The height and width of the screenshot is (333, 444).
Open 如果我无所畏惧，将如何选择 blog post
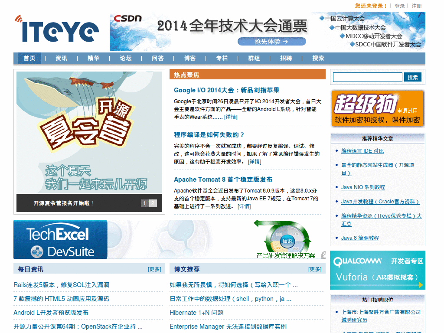coord(234,285)
